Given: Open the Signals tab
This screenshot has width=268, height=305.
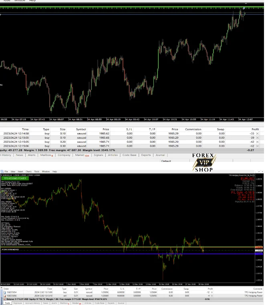Looking at the screenshot, I should (99, 155).
